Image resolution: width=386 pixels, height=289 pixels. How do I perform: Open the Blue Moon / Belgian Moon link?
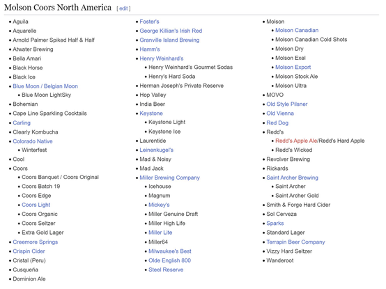pyautogui.click(x=45, y=86)
